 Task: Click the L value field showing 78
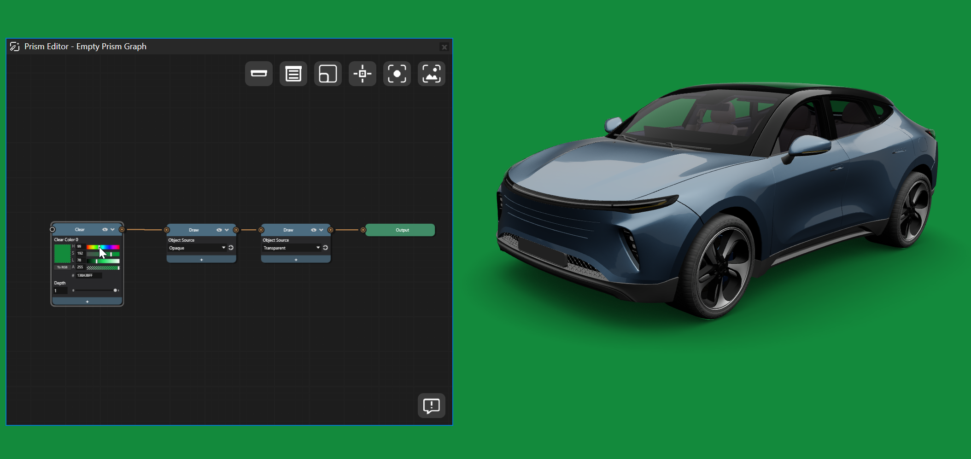pyautogui.click(x=80, y=260)
